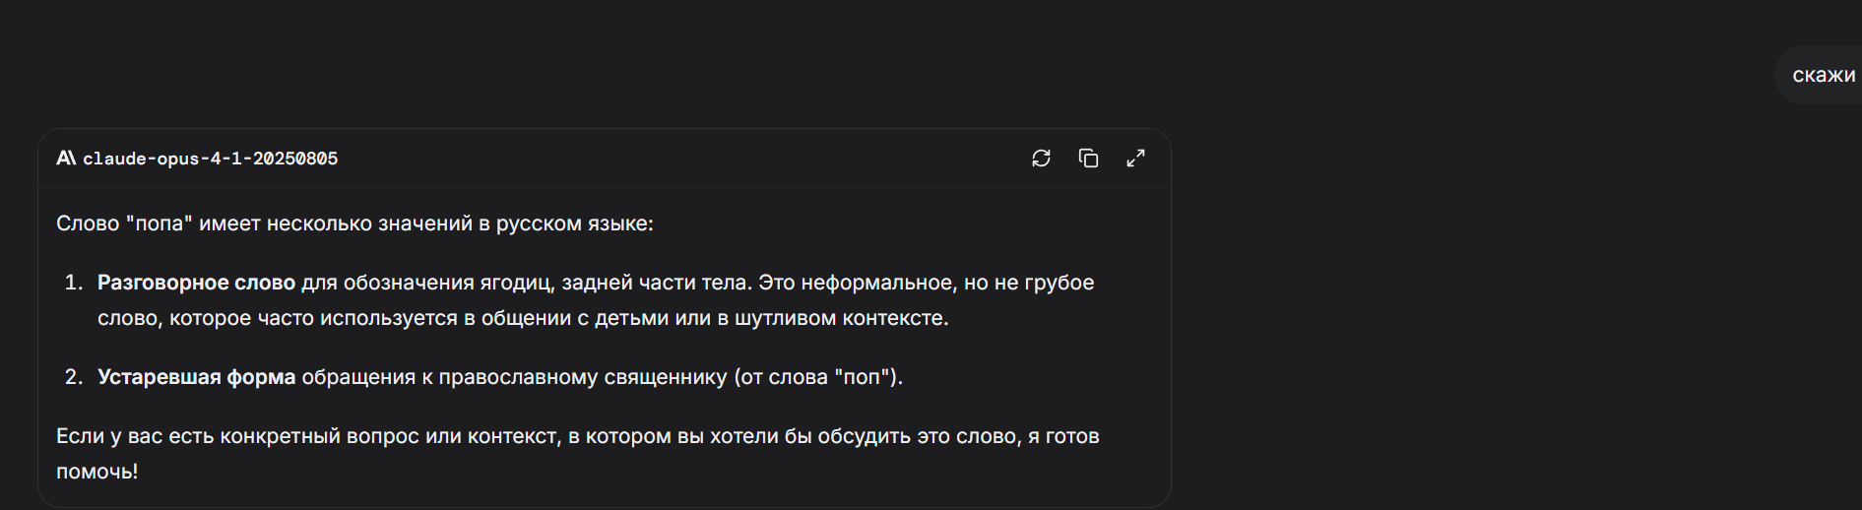
Task: Click the regenerate response icon
Action: pyautogui.click(x=1041, y=159)
